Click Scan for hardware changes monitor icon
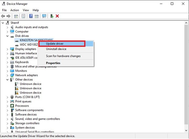 click(44, 16)
